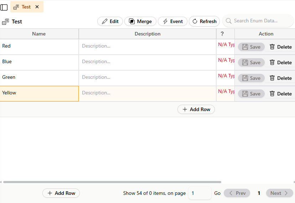Select the Green name cell
The image size is (295, 203).
39,78
